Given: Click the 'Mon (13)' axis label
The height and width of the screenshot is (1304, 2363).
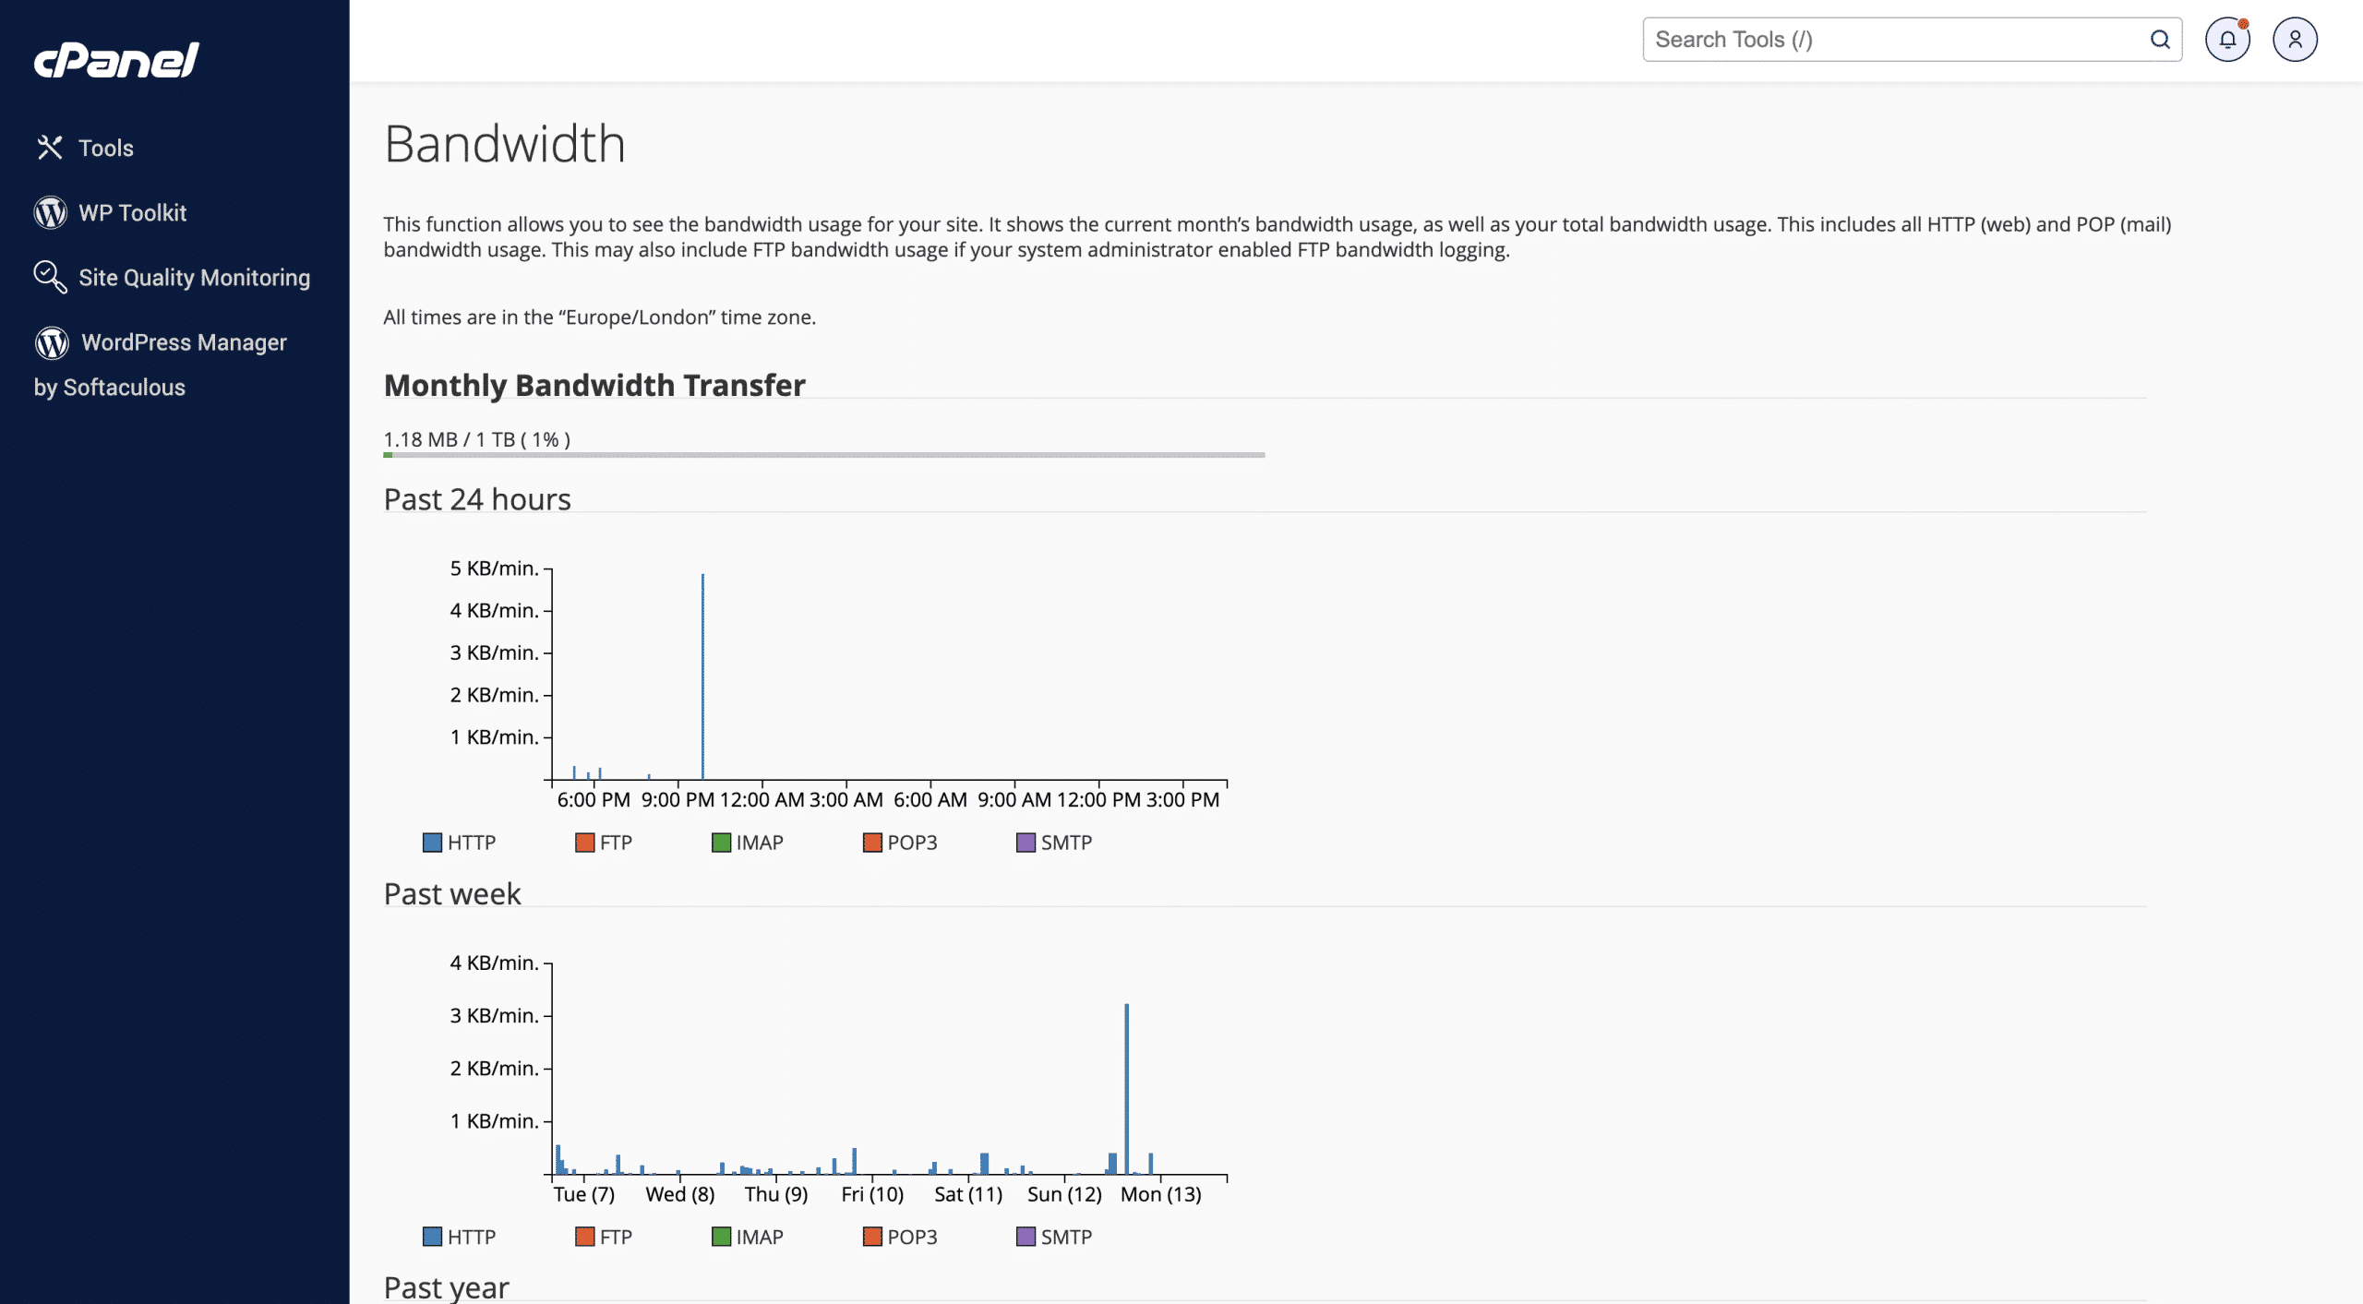Looking at the screenshot, I should (1160, 1194).
